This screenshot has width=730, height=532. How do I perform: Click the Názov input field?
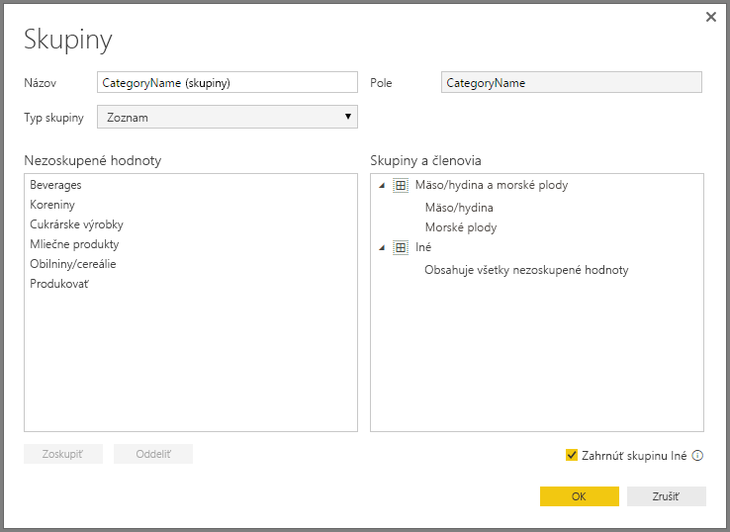pos(228,82)
